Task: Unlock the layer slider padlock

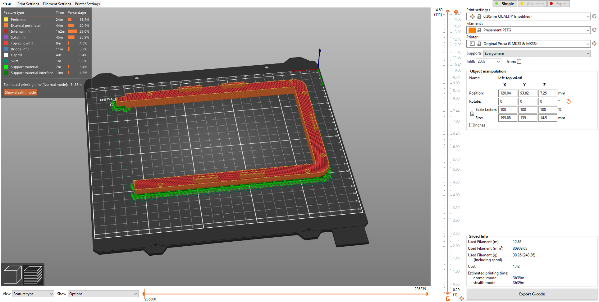Action: pos(448,298)
